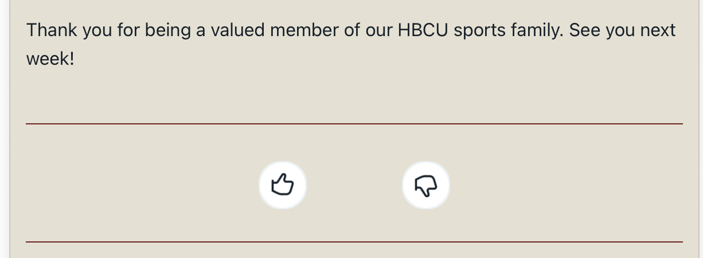Give negative feedback on the email

pos(425,185)
